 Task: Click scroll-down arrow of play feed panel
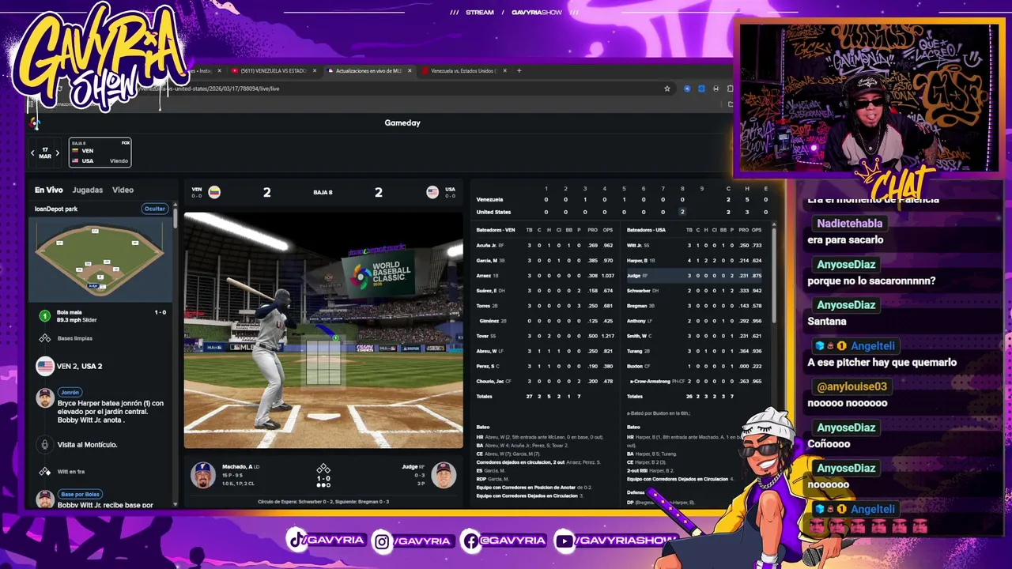pos(175,503)
